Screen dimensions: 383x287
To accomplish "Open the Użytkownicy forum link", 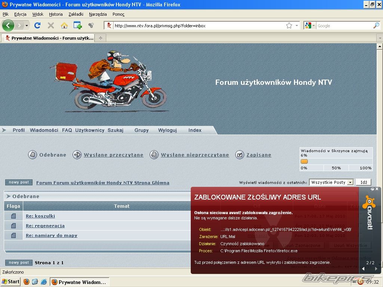I will coord(90,130).
